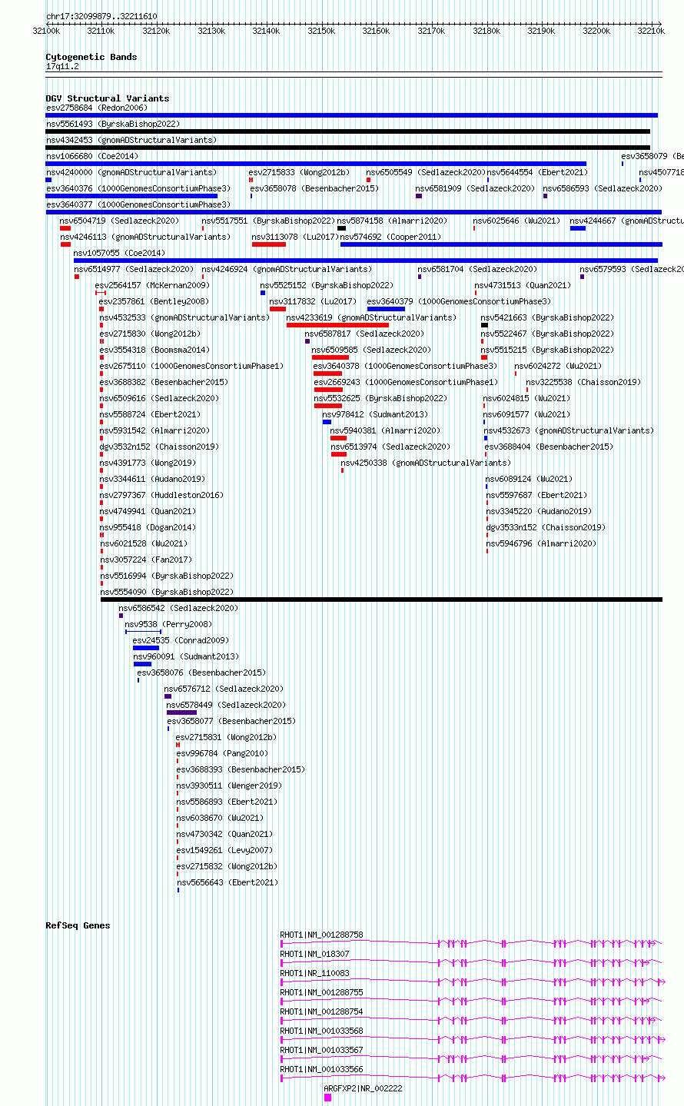The height and width of the screenshot is (1106, 684).
Task: Click the long black bar under nsv5554090
Action: [x=381, y=599]
